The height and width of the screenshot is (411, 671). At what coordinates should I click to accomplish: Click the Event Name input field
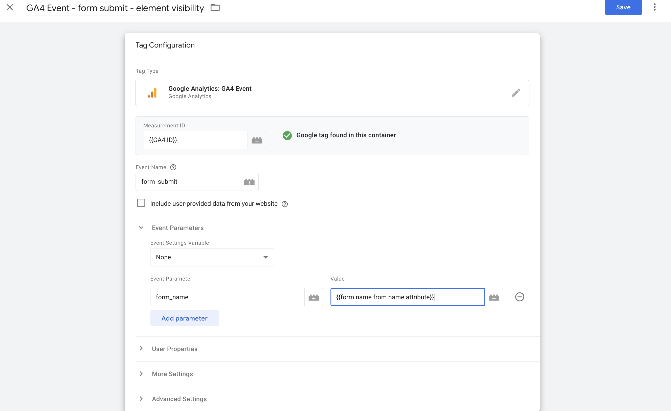188,181
